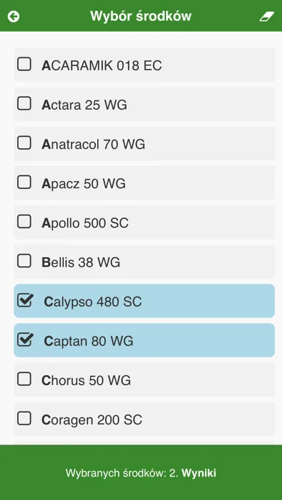Enable the Coragen 200 SC checkbox

click(x=24, y=418)
